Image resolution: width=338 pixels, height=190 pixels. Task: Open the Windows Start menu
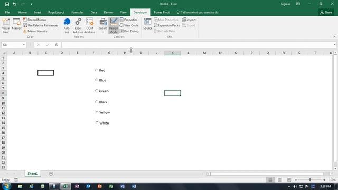(x=6, y=186)
